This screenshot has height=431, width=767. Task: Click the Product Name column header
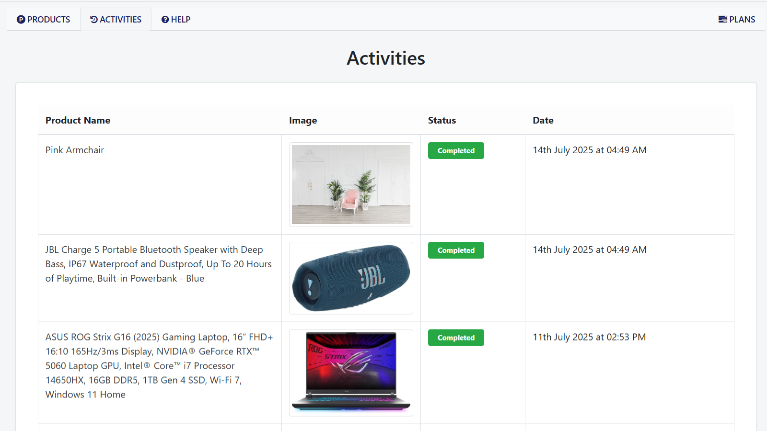[78, 121]
